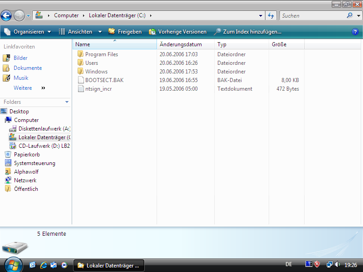
Task: Click the Back navigation arrow button
Action: pos(6,16)
